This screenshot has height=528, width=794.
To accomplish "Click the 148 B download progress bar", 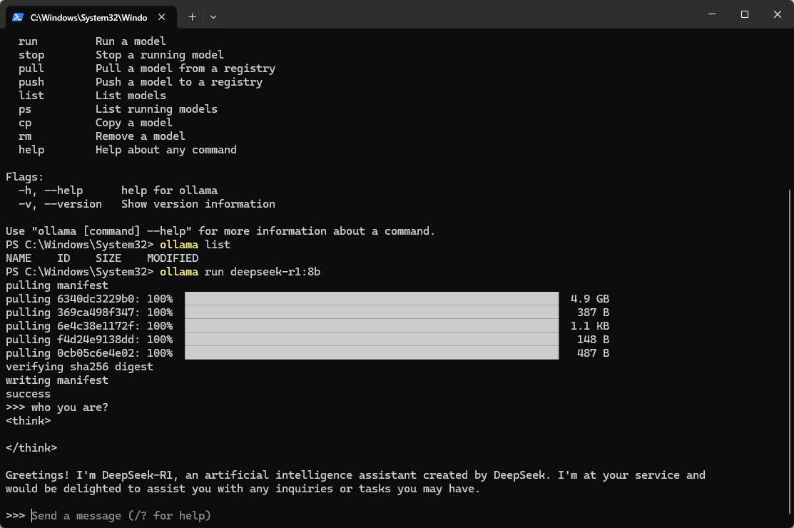I will click(x=372, y=339).
